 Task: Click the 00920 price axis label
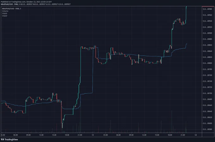tap(208, 27)
